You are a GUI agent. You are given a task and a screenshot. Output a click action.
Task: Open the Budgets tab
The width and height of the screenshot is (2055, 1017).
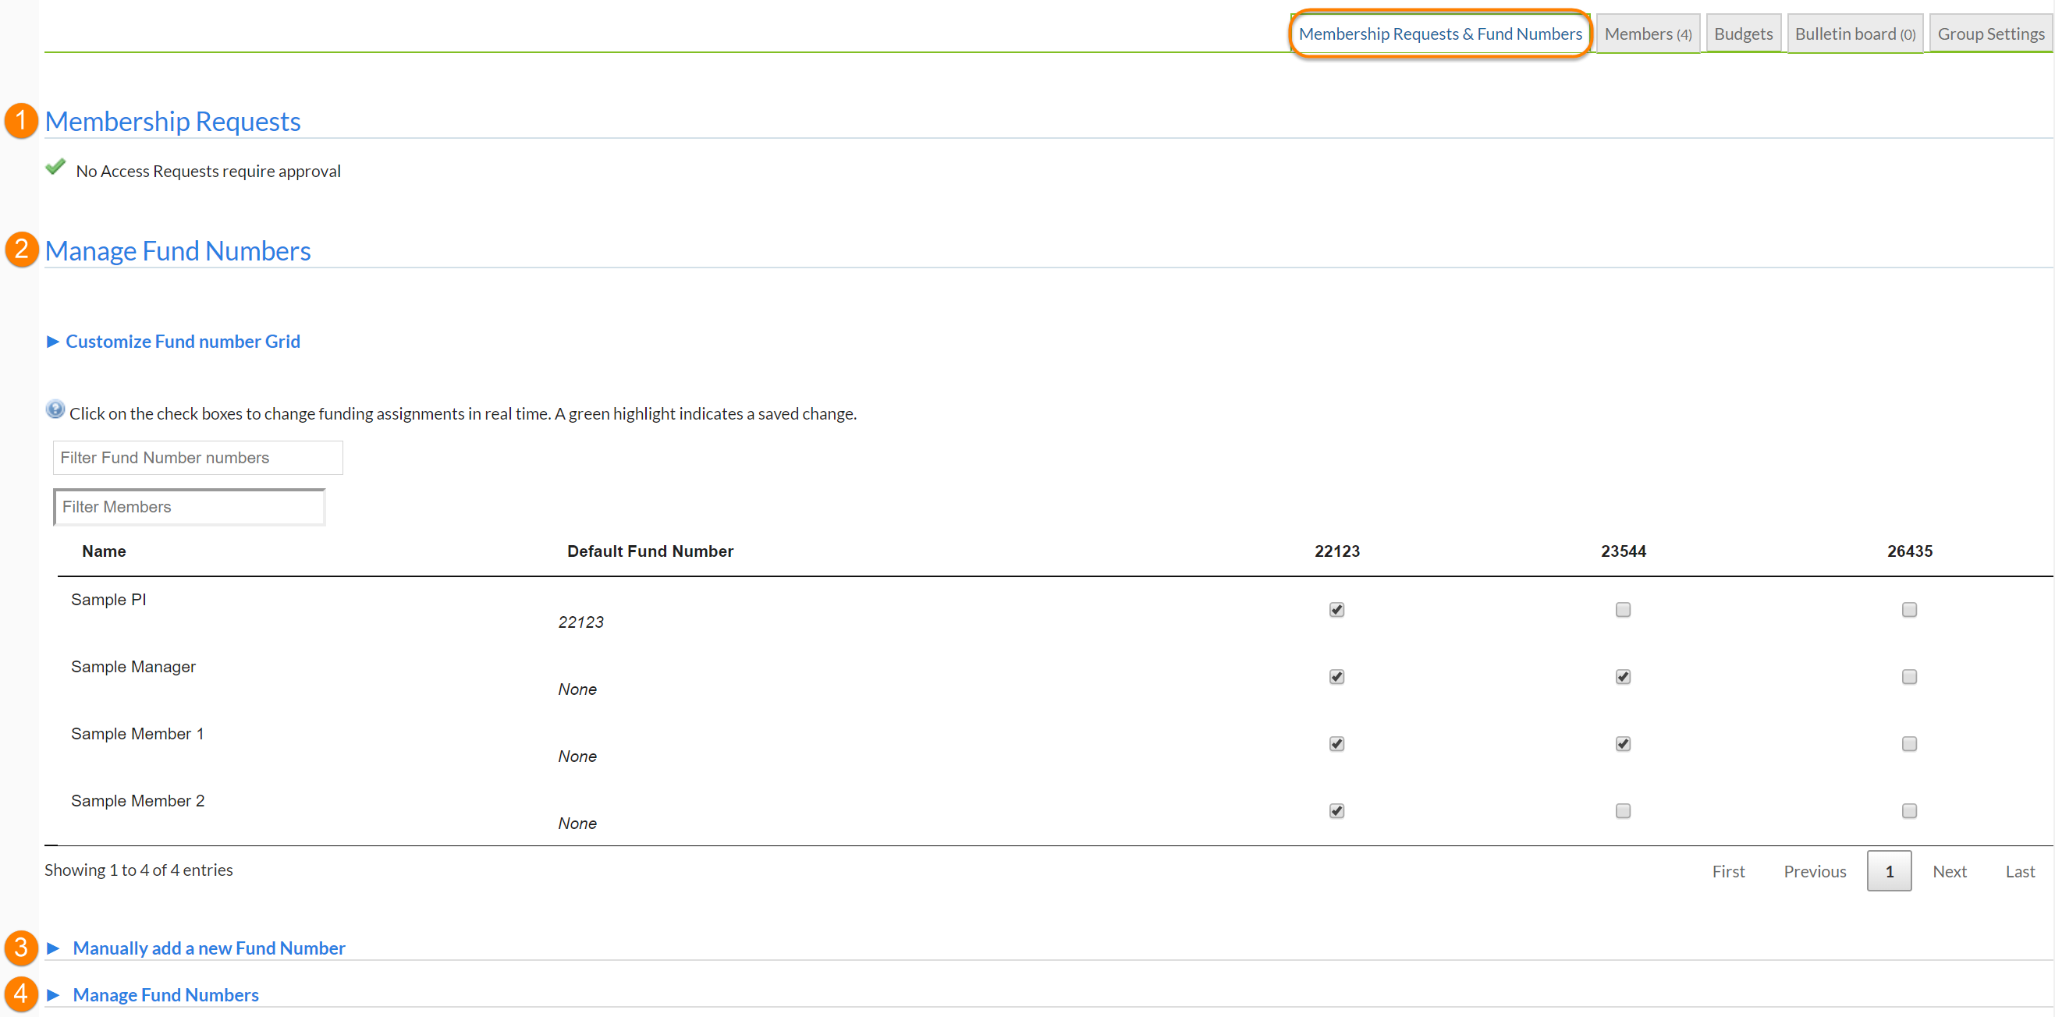click(x=1743, y=34)
